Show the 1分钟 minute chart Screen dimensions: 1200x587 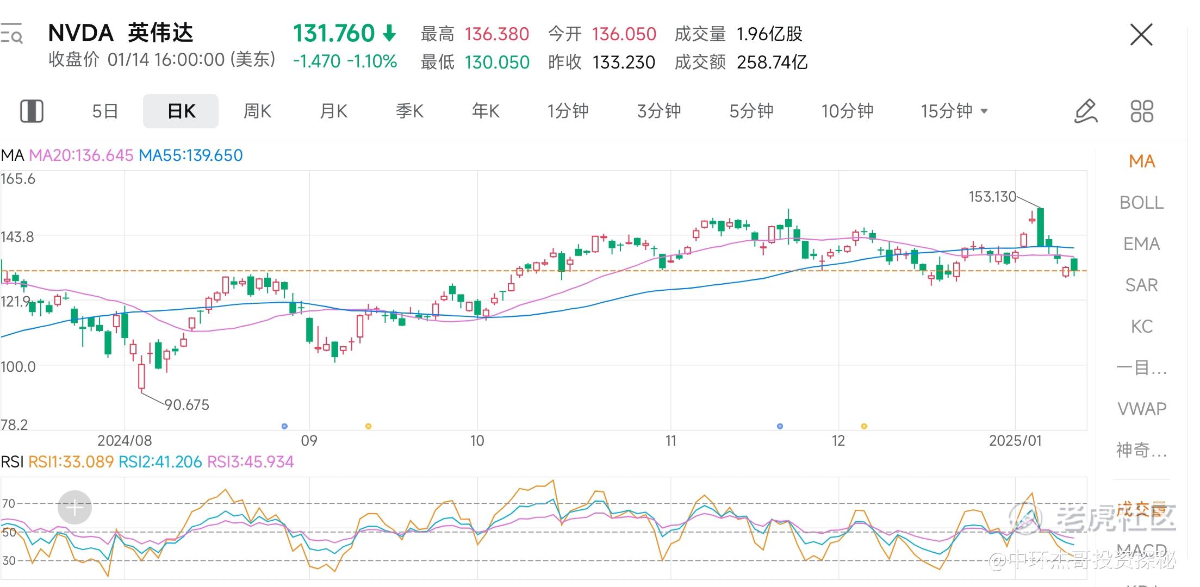coord(568,111)
